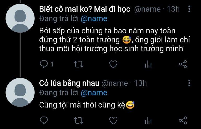View analytics of the first tweet
The image size is (201, 129).
pyautogui.click(x=148, y=64)
